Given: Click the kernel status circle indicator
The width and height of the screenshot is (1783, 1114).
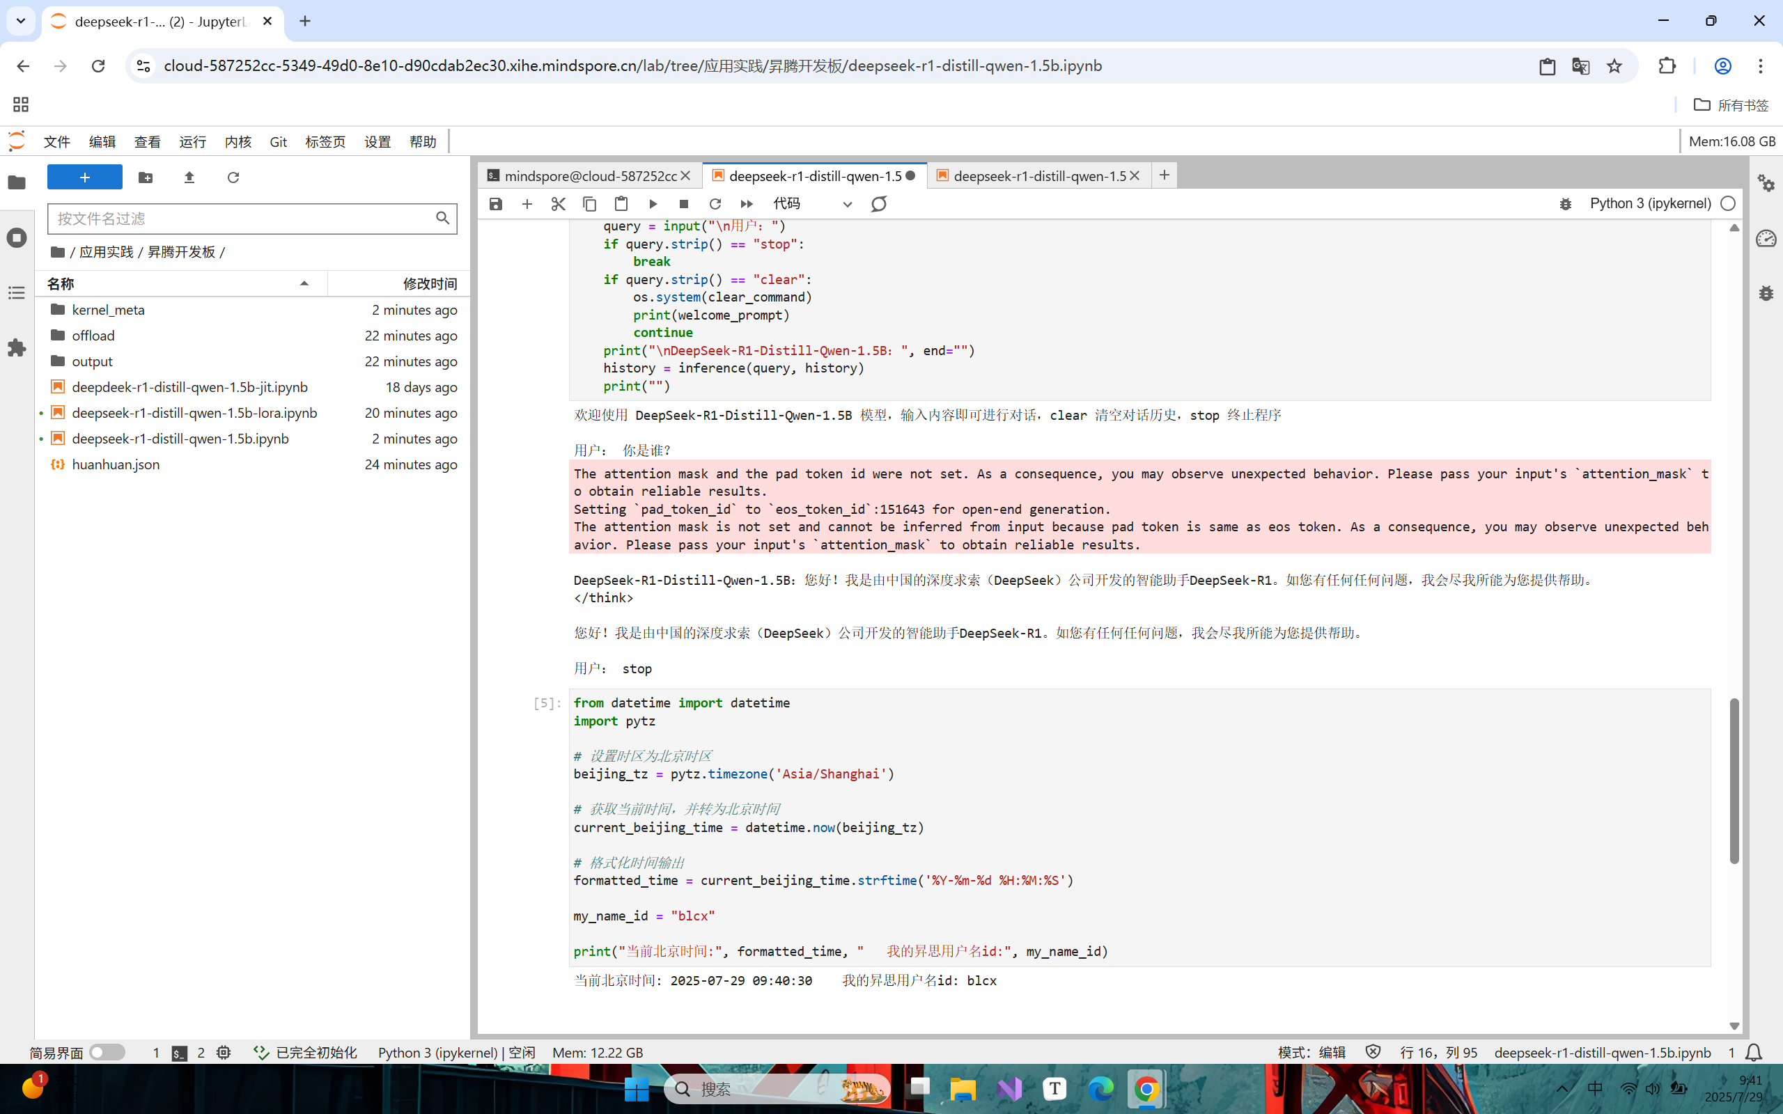Looking at the screenshot, I should (1728, 204).
